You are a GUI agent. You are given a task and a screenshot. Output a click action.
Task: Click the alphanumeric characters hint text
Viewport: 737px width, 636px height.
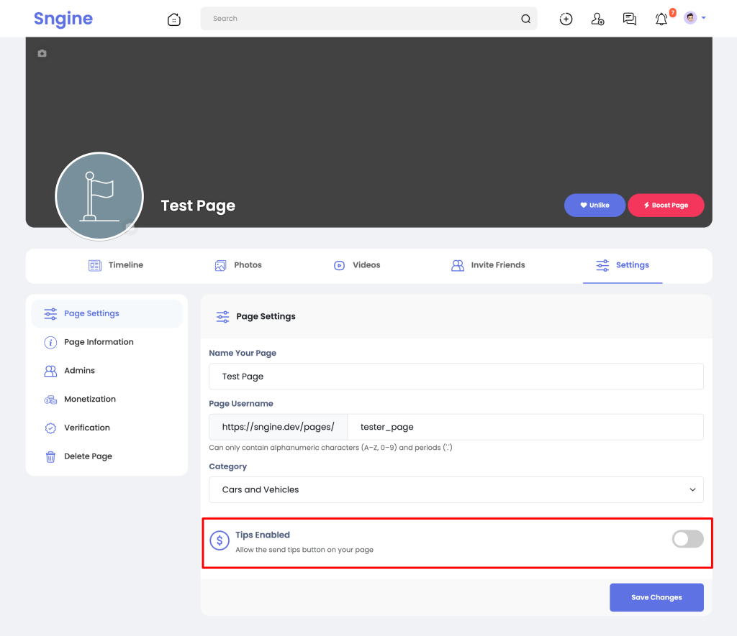[x=330, y=448]
